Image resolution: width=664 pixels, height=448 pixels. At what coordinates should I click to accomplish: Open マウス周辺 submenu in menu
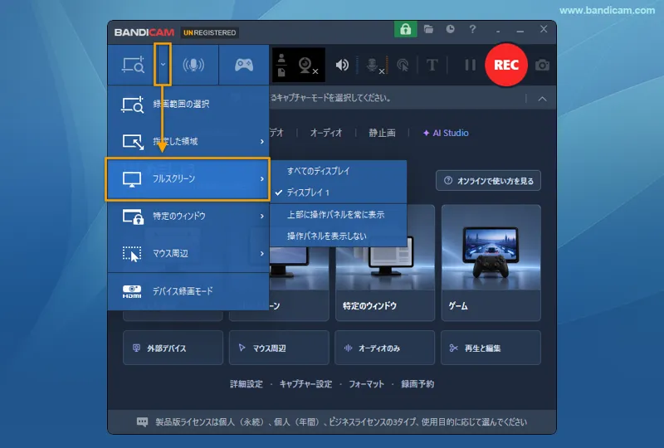[x=188, y=253]
